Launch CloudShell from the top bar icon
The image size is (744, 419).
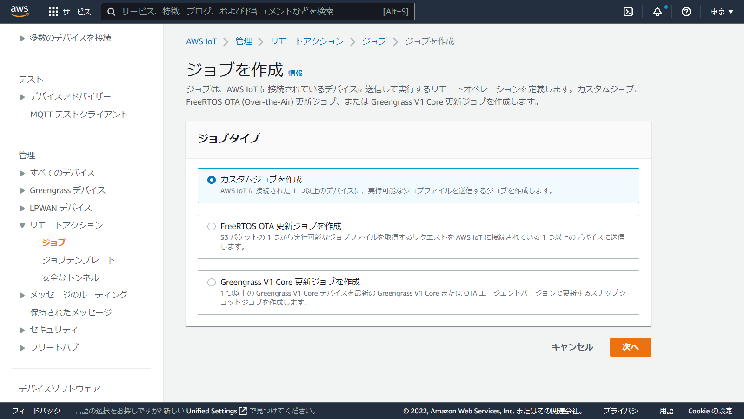click(628, 12)
